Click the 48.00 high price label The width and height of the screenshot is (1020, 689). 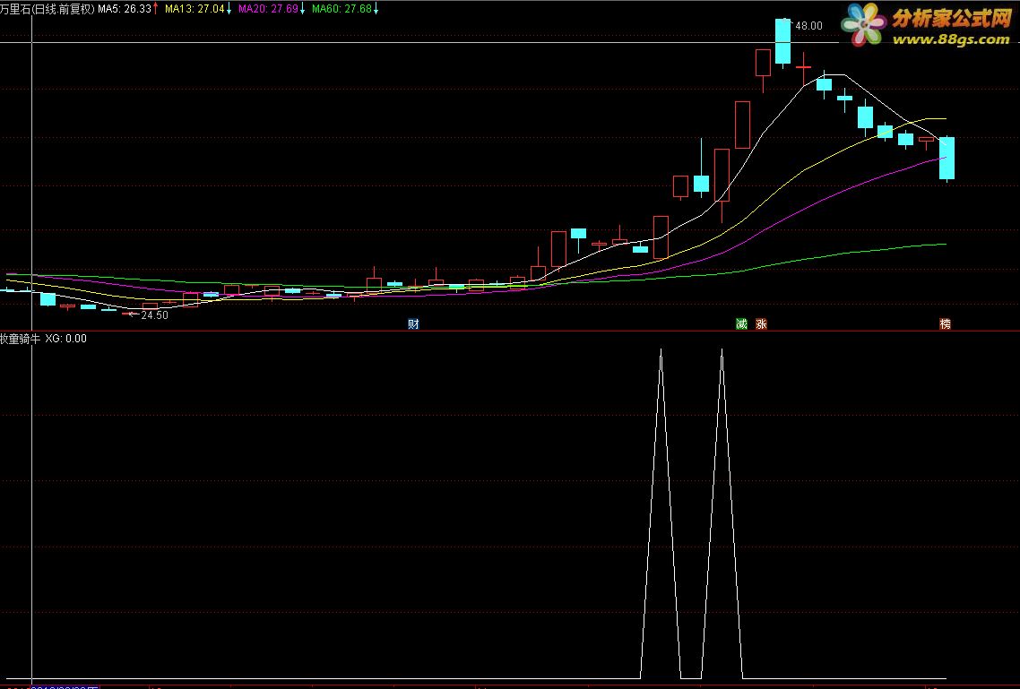point(808,26)
